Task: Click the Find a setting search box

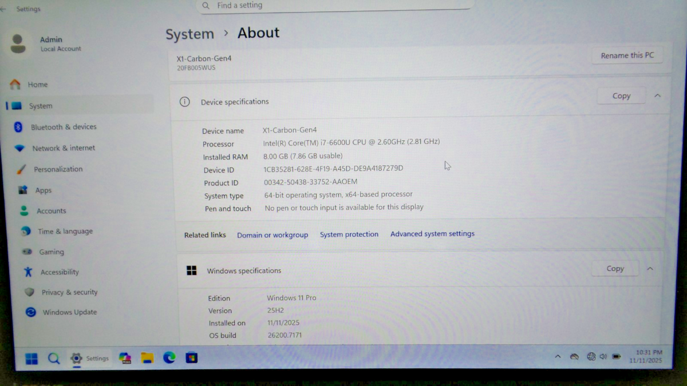Action: coord(338,6)
